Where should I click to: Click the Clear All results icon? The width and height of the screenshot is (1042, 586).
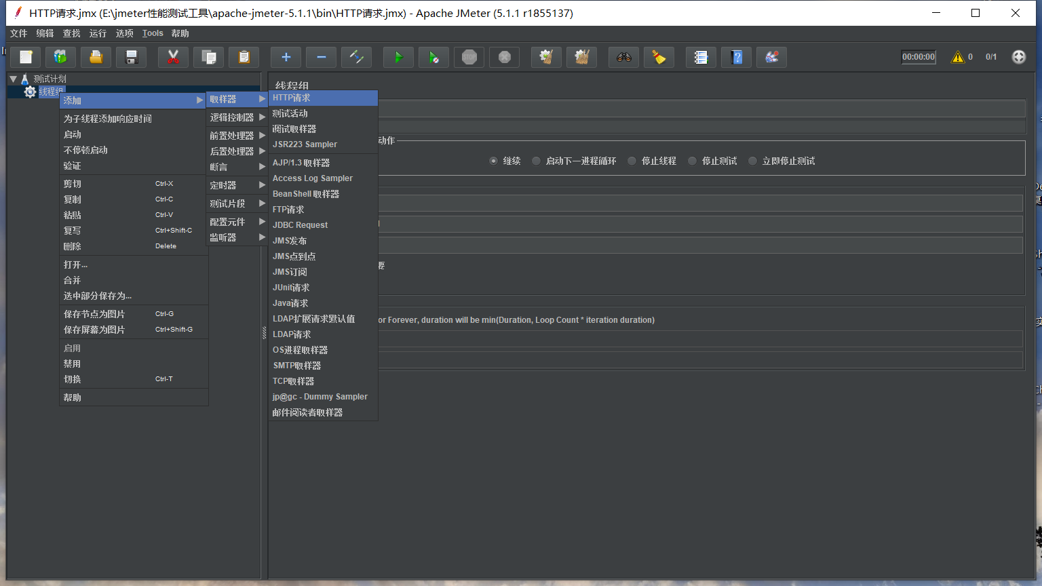582,57
